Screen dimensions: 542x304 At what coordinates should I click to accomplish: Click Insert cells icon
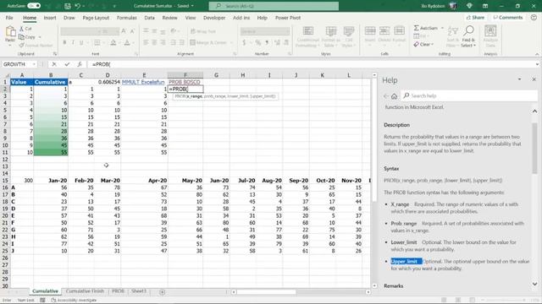(370, 31)
